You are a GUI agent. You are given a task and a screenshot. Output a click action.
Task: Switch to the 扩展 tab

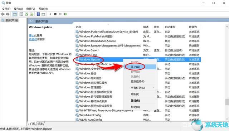(x=32, y=124)
